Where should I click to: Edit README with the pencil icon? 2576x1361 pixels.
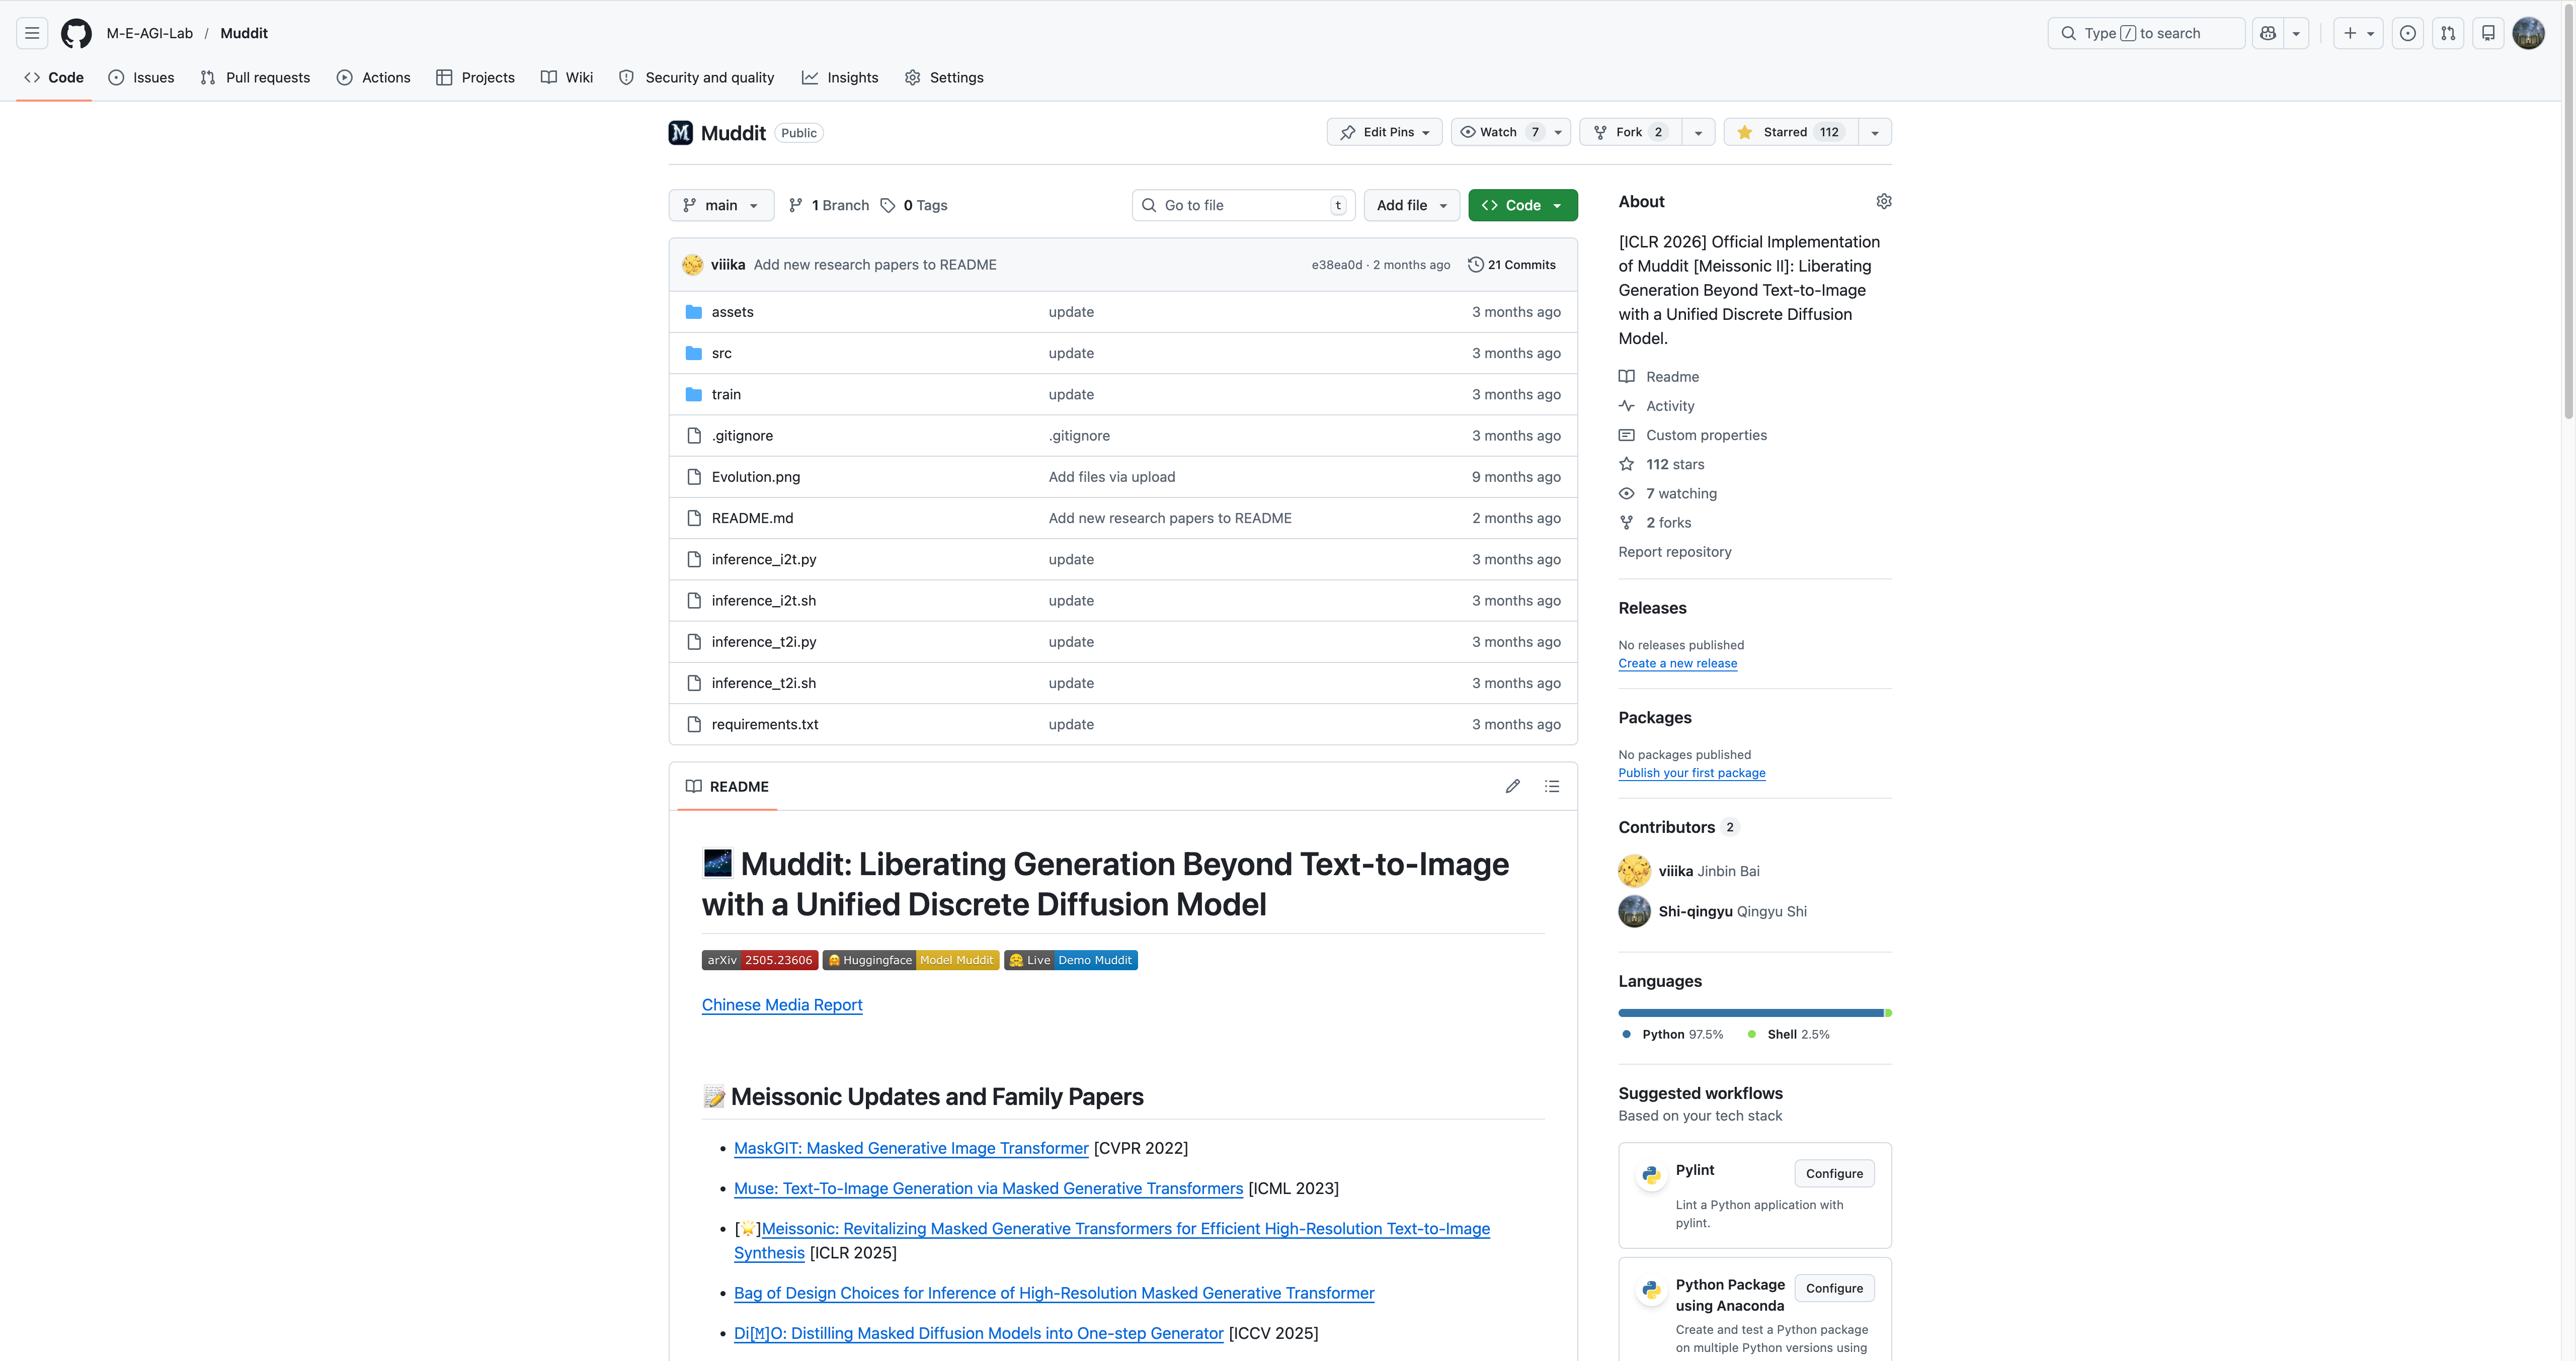click(1512, 786)
